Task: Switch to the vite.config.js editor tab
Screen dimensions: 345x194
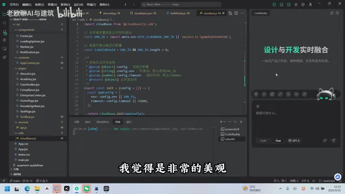Action: tap(109, 13)
